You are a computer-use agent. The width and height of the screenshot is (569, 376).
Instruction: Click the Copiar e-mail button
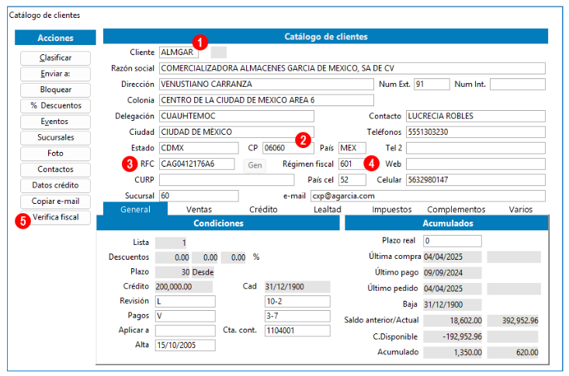(x=55, y=202)
